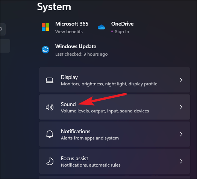Select the Display settings row
Screen dimensions: 197x179
[115, 80]
